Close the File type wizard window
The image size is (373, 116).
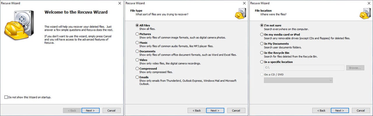[244, 3]
